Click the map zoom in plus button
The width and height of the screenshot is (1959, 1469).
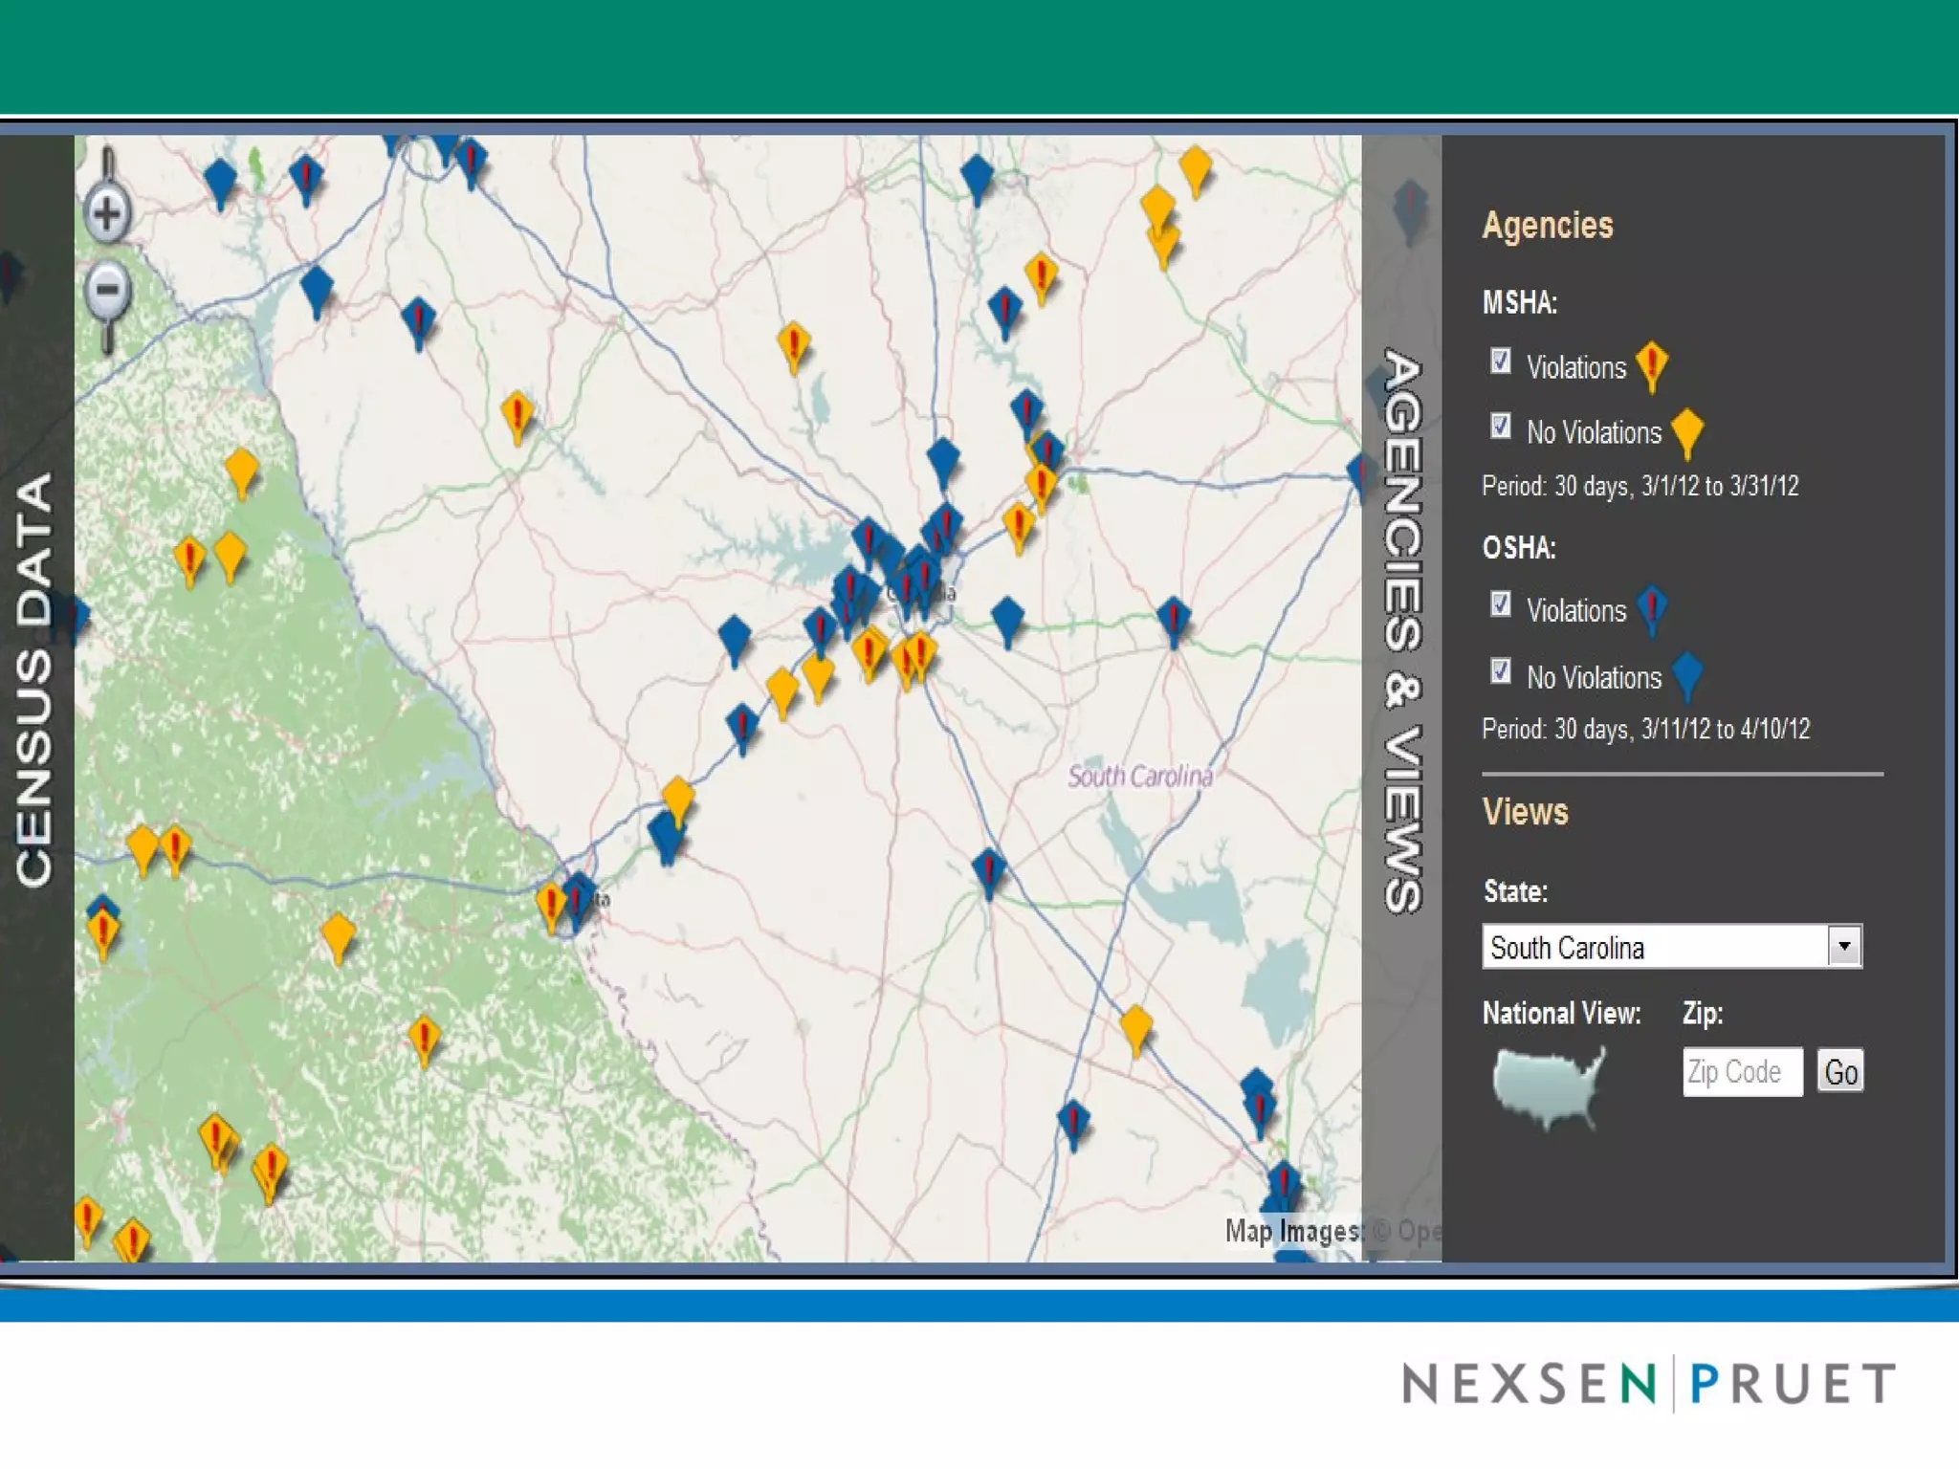pyautogui.click(x=107, y=212)
